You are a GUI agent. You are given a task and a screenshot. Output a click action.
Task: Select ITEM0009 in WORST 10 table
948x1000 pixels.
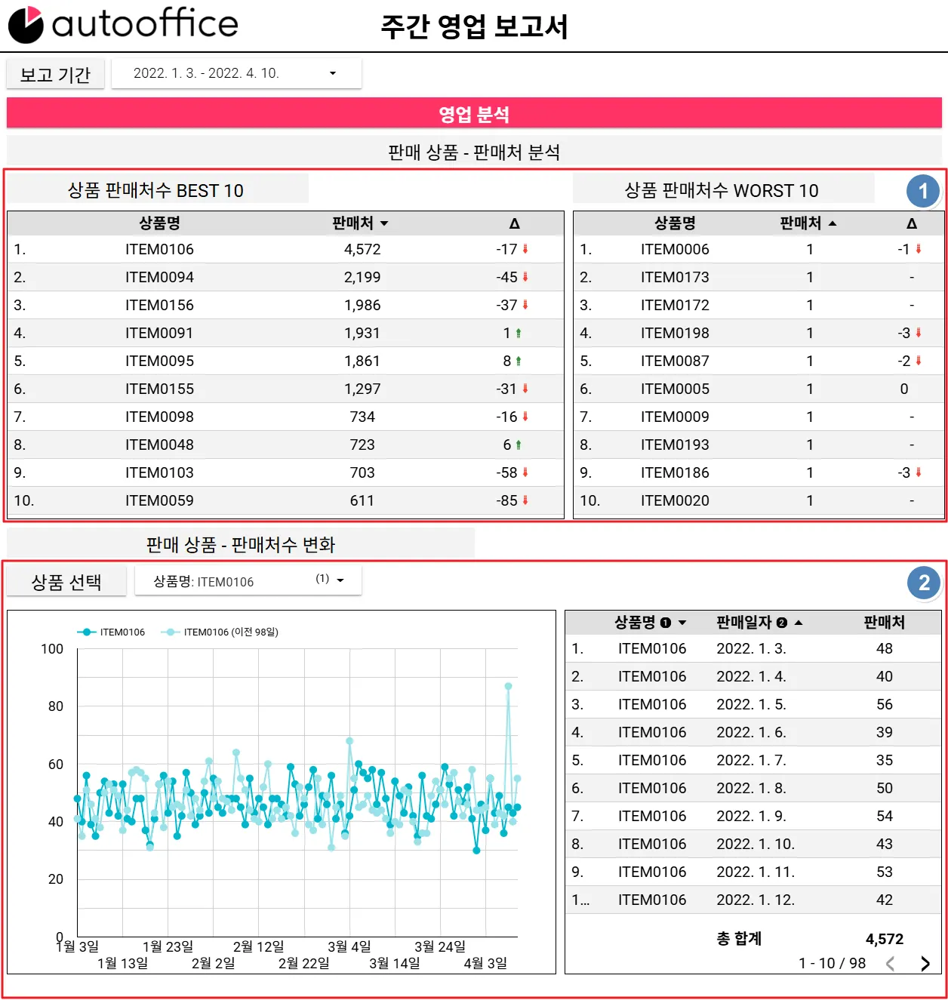point(675,417)
